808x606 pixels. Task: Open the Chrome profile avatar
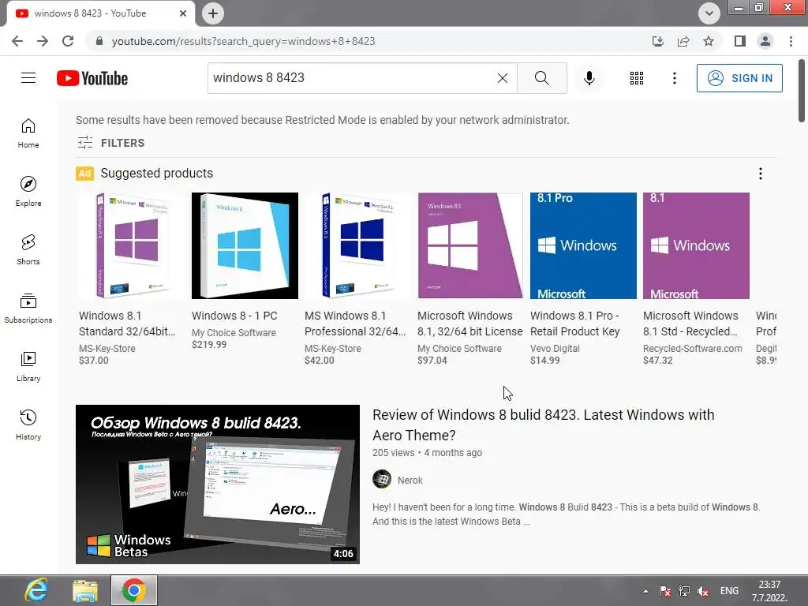point(765,41)
